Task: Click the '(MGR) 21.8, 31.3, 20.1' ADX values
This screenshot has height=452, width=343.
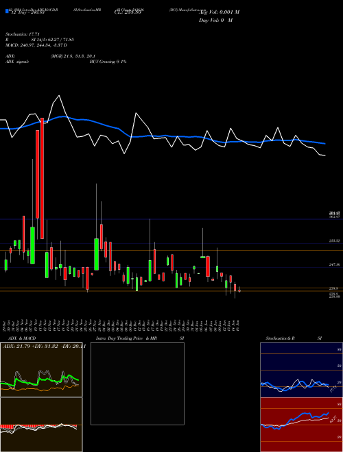Action: click(73, 56)
